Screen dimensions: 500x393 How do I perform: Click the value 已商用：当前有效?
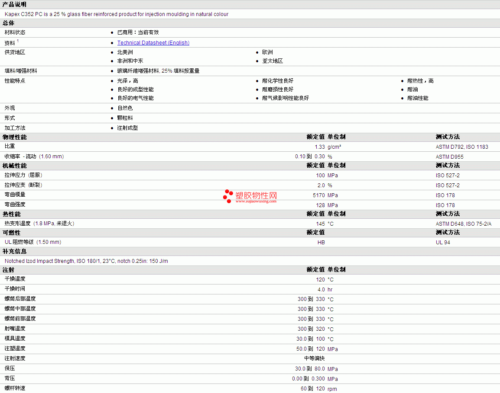click(x=138, y=32)
